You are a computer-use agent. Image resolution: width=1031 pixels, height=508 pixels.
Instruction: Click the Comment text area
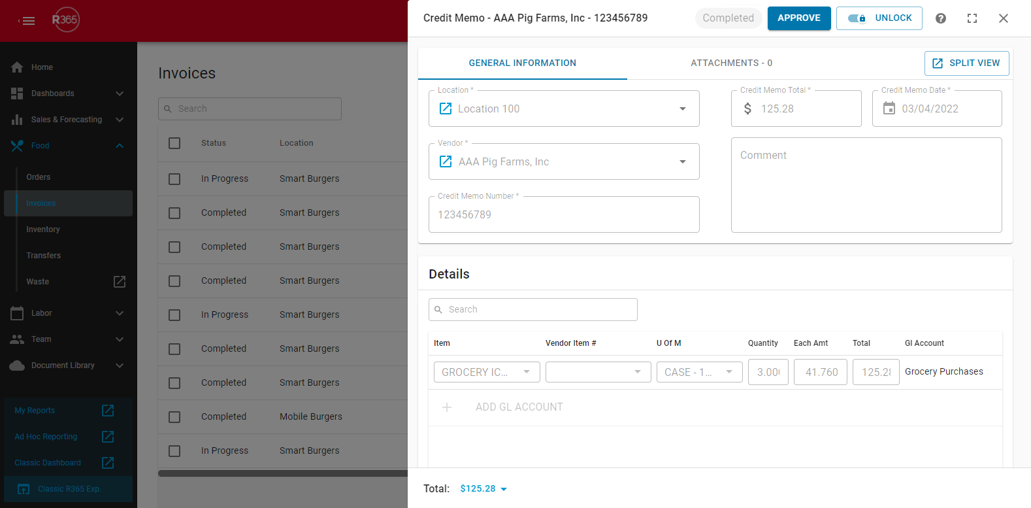point(866,185)
